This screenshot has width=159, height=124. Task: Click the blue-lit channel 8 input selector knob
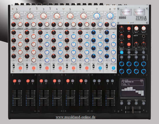[x=110, y=16]
